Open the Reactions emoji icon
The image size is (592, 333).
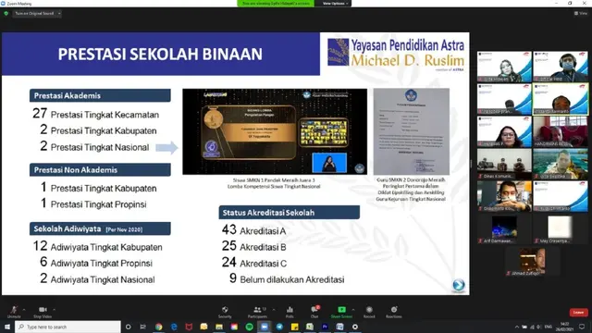click(394, 310)
